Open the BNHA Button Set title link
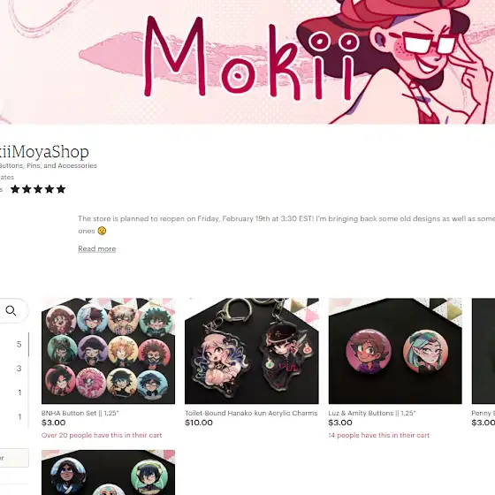Image resolution: width=495 pixels, height=495 pixels. (x=80, y=413)
